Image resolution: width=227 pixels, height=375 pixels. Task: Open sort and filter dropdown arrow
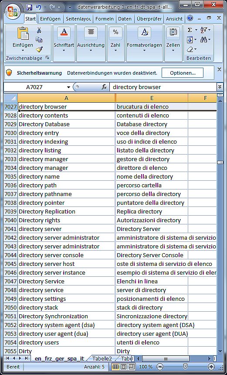coord(209,30)
